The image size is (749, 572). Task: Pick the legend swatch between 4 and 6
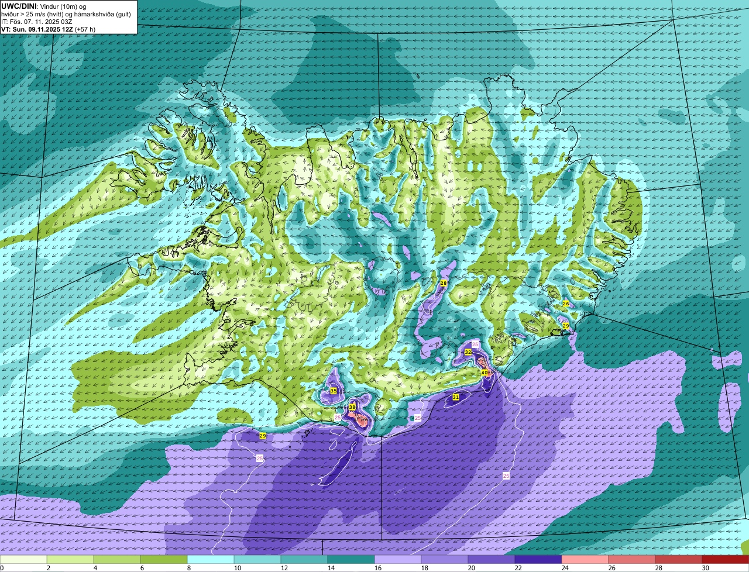click(117, 560)
